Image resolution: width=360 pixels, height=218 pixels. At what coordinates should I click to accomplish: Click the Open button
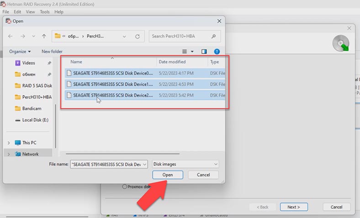[x=168, y=175]
